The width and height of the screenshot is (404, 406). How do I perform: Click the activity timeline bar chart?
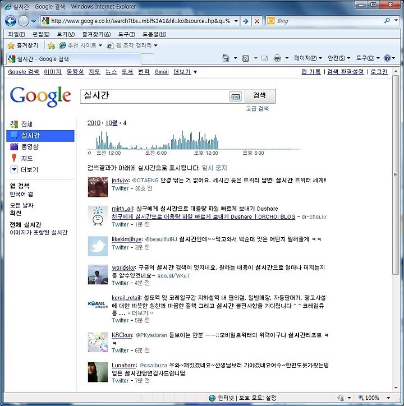pos(194,140)
